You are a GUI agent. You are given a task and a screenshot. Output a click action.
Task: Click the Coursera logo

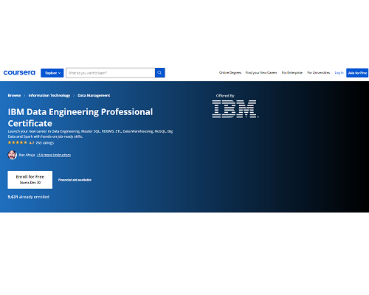(x=19, y=73)
